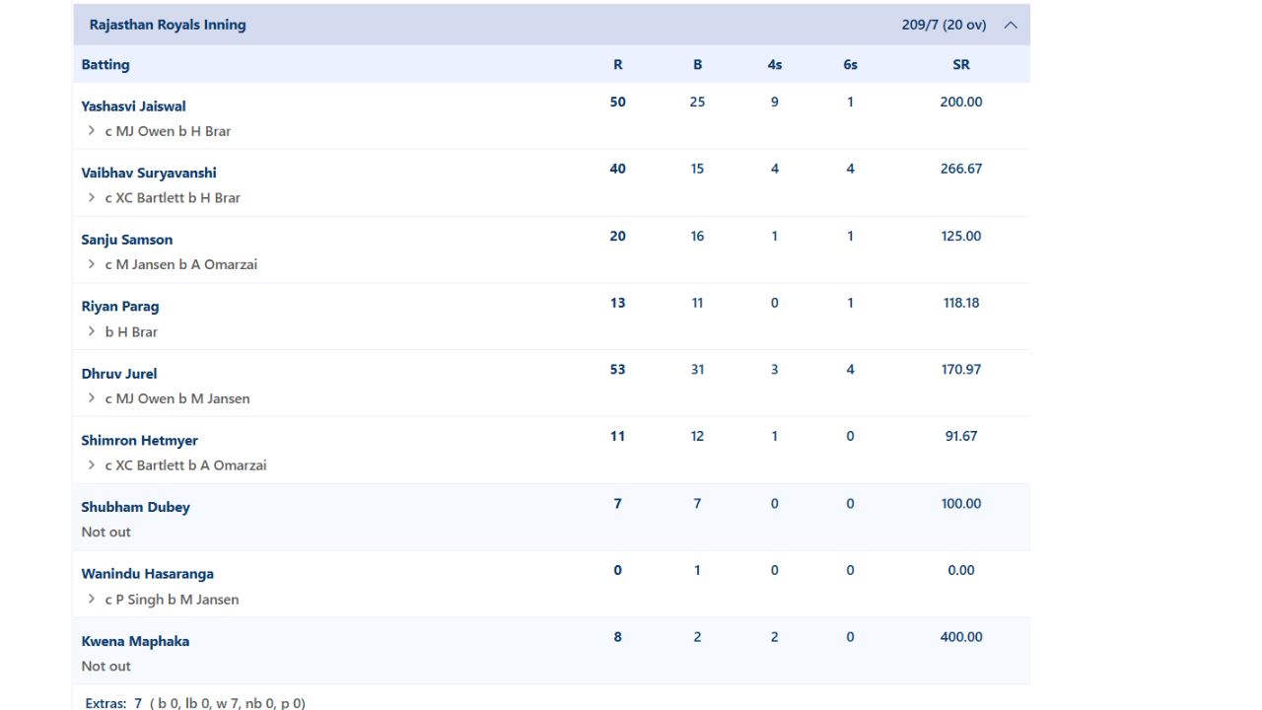
Task: Select 'c MJ Owen b H Brar' text
Action: click(168, 131)
